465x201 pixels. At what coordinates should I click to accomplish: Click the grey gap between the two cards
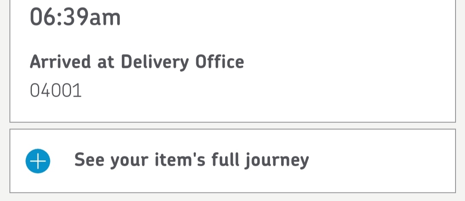pyautogui.click(x=232, y=125)
